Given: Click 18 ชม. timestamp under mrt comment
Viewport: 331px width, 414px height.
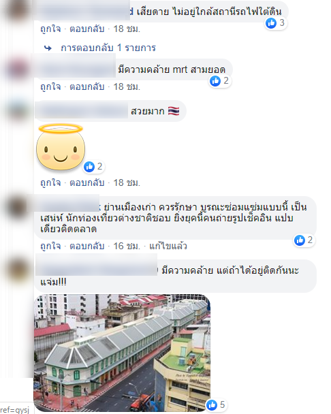Looking at the screenshot, I should coord(127,86).
